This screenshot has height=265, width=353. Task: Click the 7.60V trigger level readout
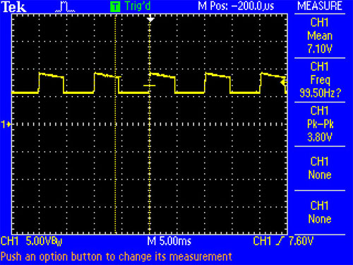tap(301, 241)
